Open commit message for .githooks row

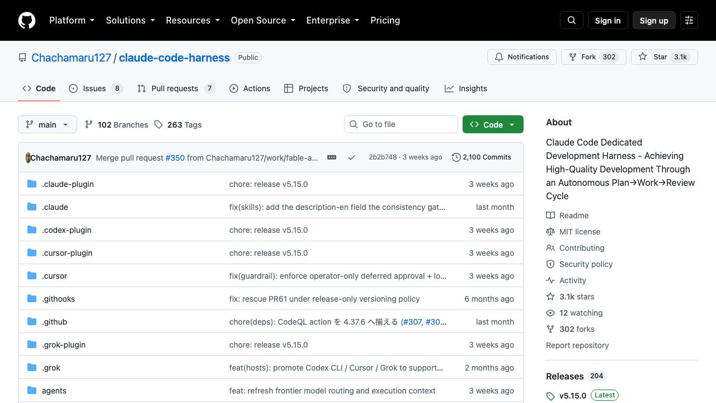coord(324,299)
